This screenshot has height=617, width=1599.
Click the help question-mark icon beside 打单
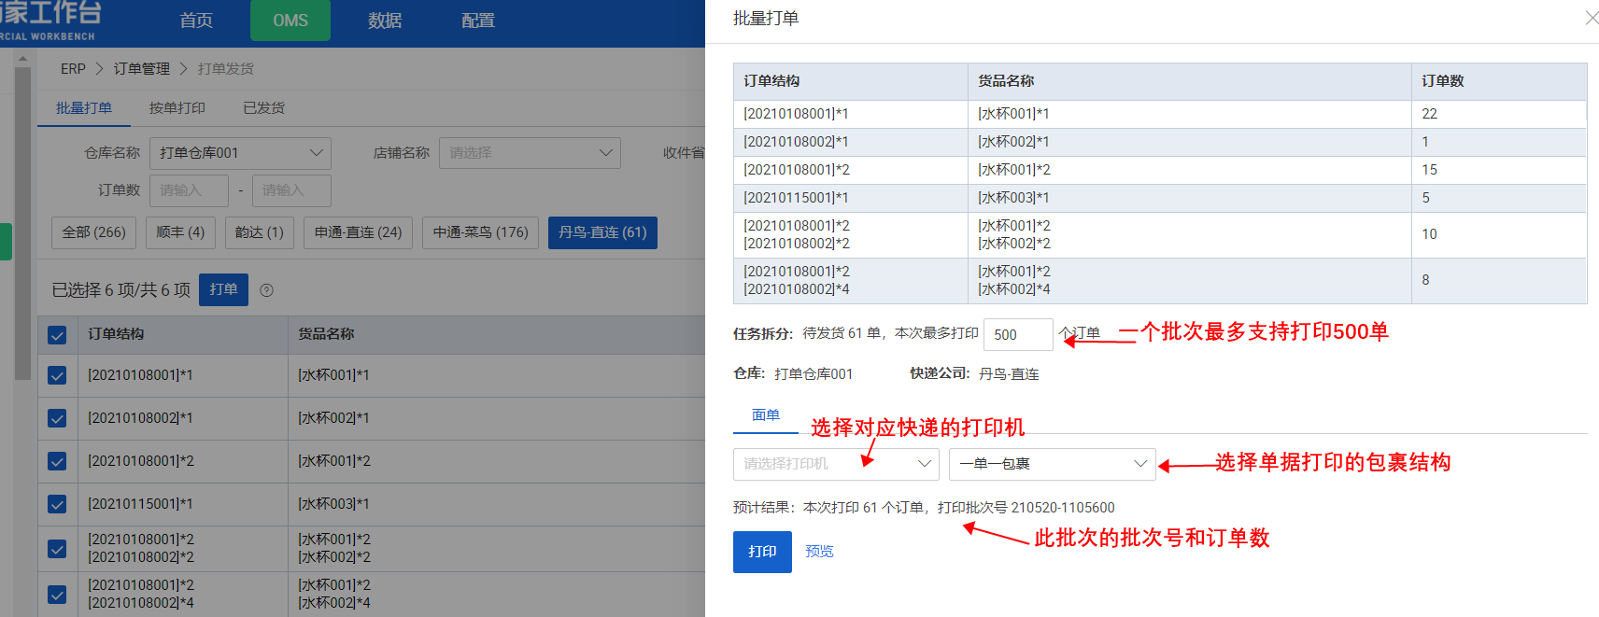click(x=266, y=290)
